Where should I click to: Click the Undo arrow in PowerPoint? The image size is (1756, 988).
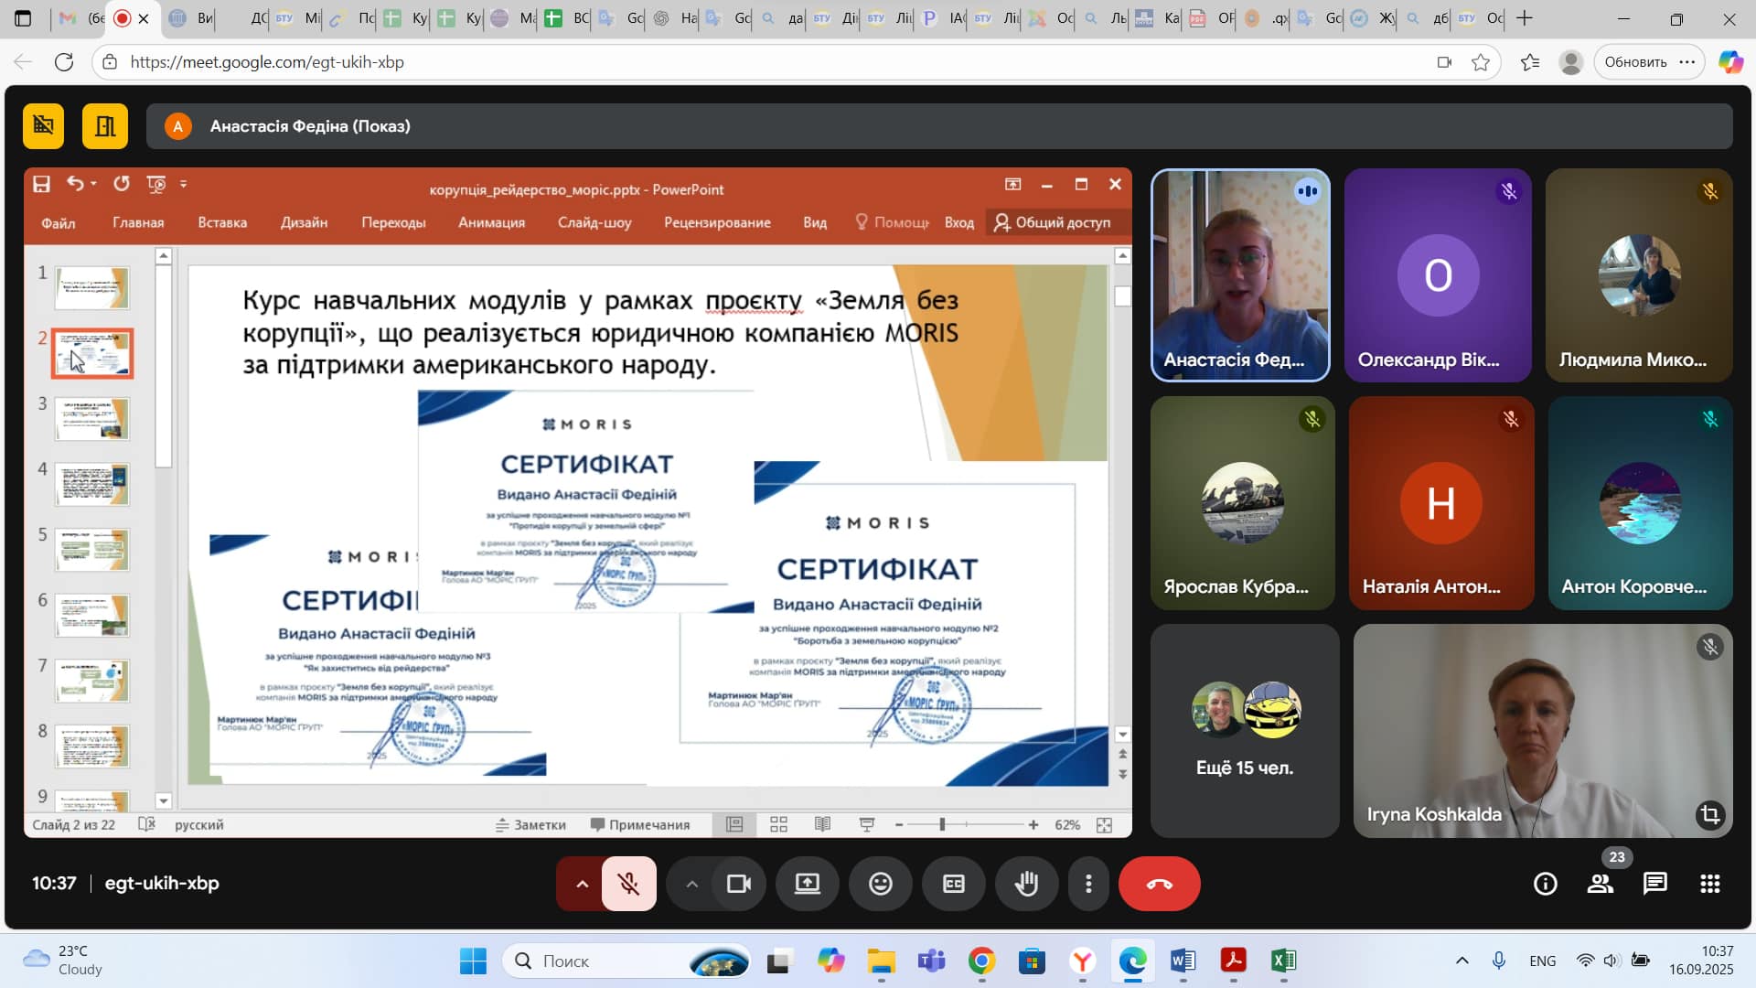(x=74, y=184)
